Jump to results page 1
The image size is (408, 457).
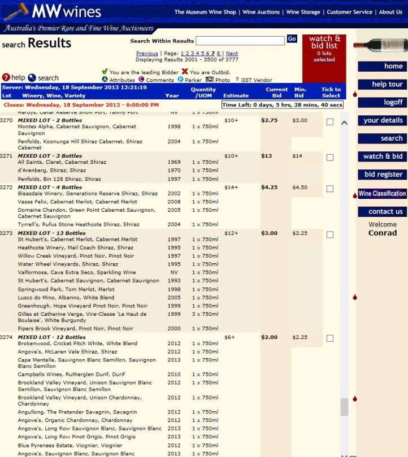point(183,53)
